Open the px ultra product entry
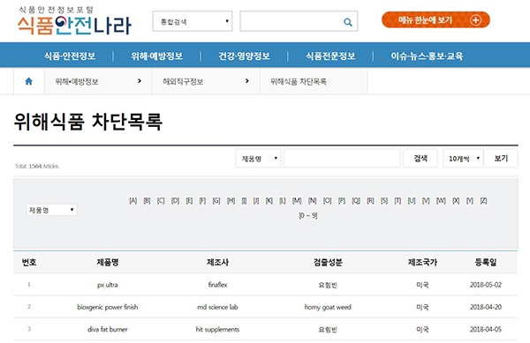Viewport: 530px width, 343px height. click(x=108, y=285)
